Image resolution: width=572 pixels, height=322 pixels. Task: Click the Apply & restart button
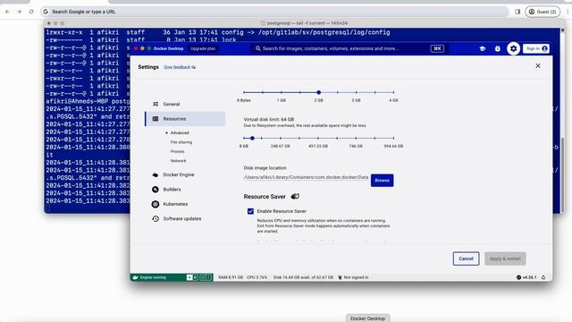(505, 258)
